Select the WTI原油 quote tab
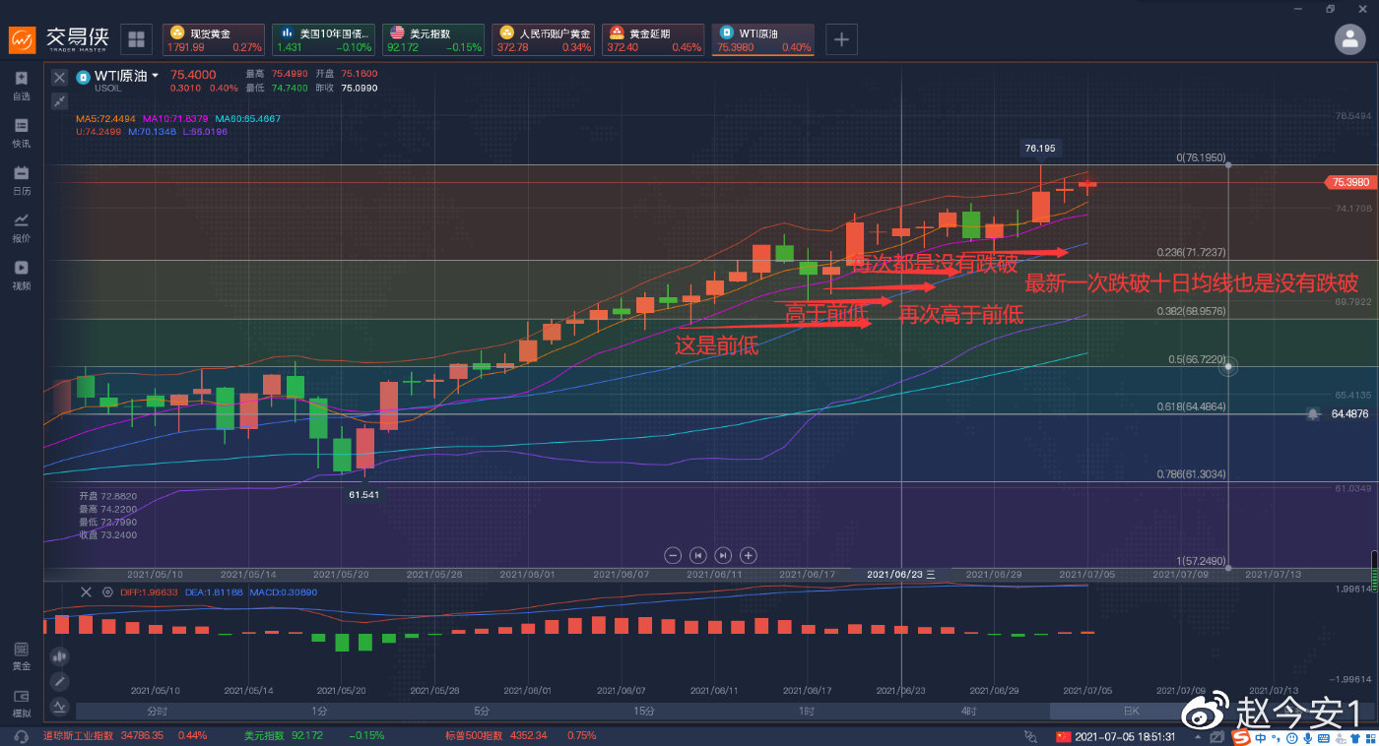 tap(763, 39)
